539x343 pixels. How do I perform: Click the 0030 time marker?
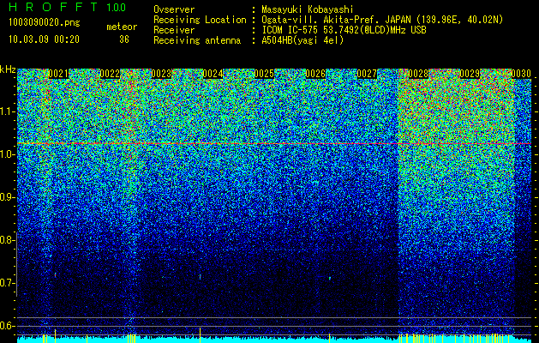[x=521, y=74]
